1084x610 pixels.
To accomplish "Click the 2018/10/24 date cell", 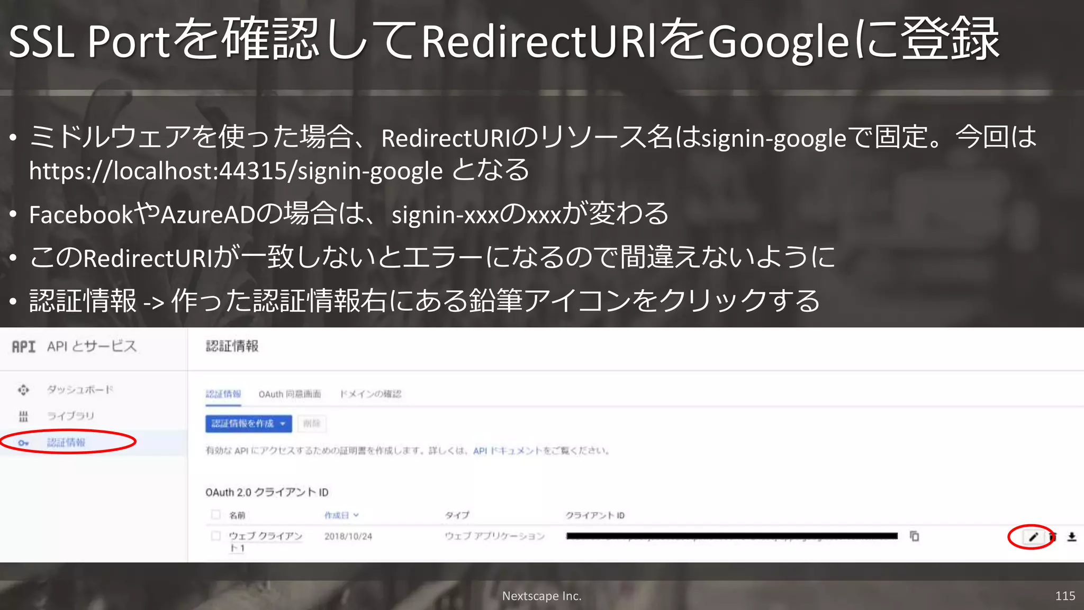I will pos(348,536).
